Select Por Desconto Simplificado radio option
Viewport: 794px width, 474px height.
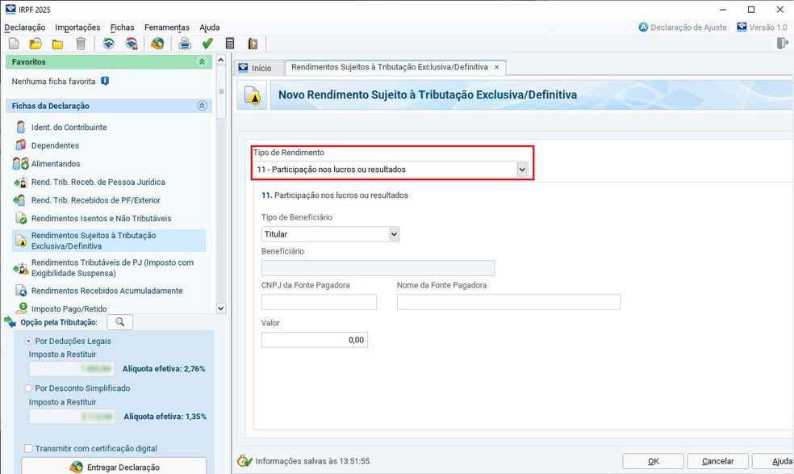pos(29,388)
